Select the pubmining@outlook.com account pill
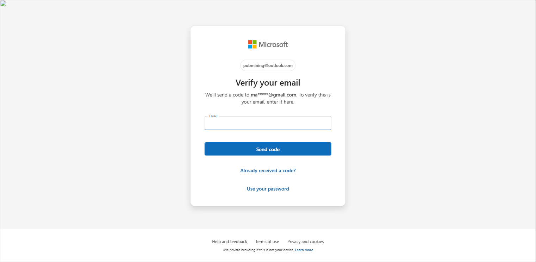Screen dimensions: 536x262 coord(268,65)
